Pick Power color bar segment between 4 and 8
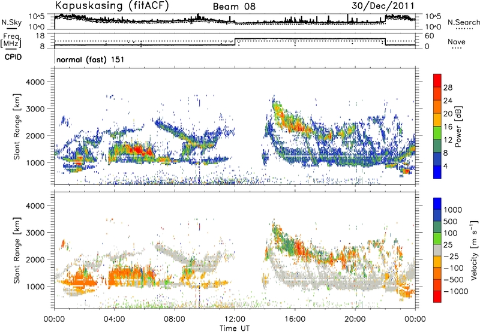 (437, 159)
